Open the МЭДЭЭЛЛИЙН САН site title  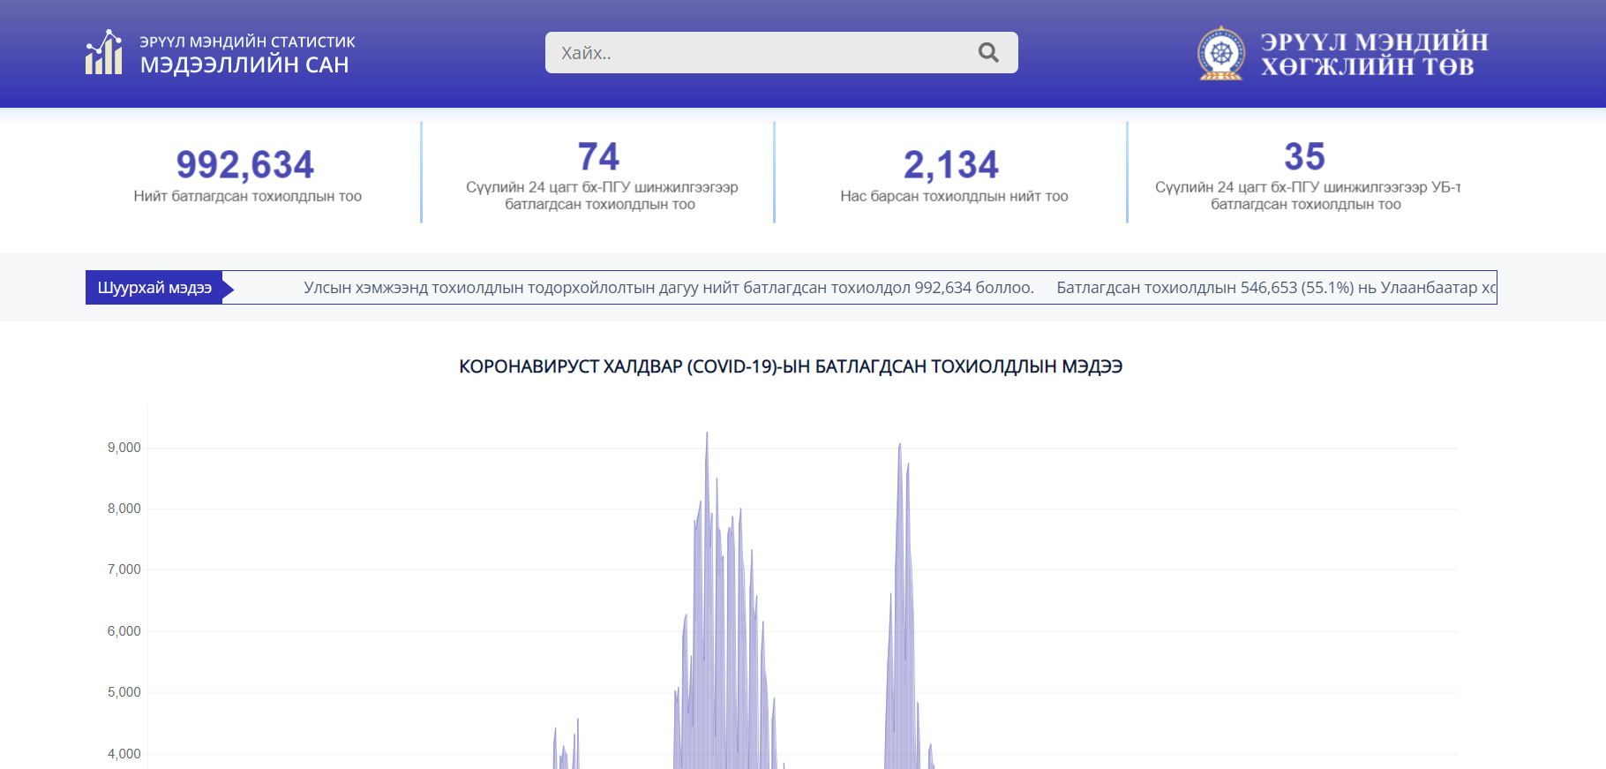[244, 64]
